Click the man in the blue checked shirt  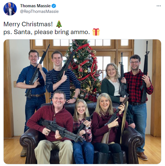(32, 85)
